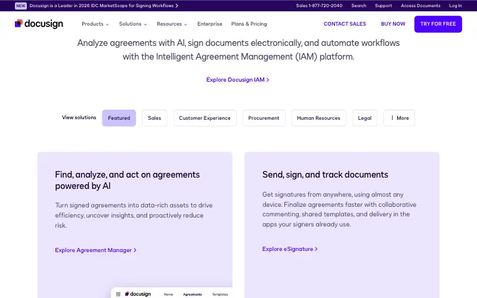The height and width of the screenshot is (298, 477).
Task: Select Templates tab in app preview
Action: pos(220,294)
